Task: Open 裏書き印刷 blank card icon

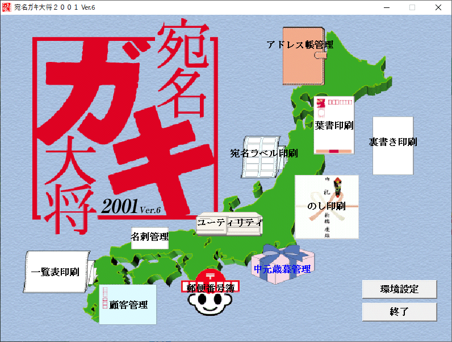Action: coord(393,145)
